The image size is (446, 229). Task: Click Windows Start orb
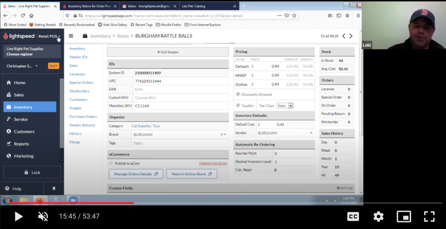coord(7,200)
